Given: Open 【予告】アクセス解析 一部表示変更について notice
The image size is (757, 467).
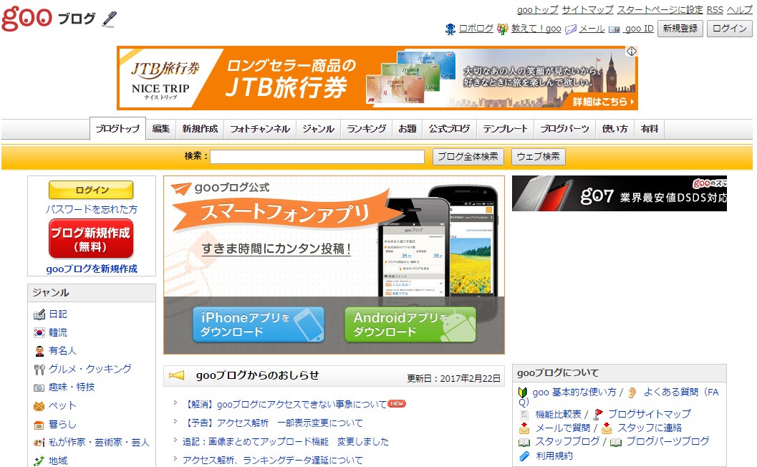Looking at the screenshot, I should click(274, 423).
